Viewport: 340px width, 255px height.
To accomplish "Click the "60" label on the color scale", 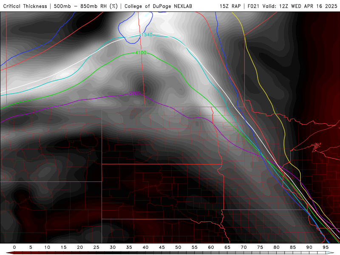I will pos(211,247).
